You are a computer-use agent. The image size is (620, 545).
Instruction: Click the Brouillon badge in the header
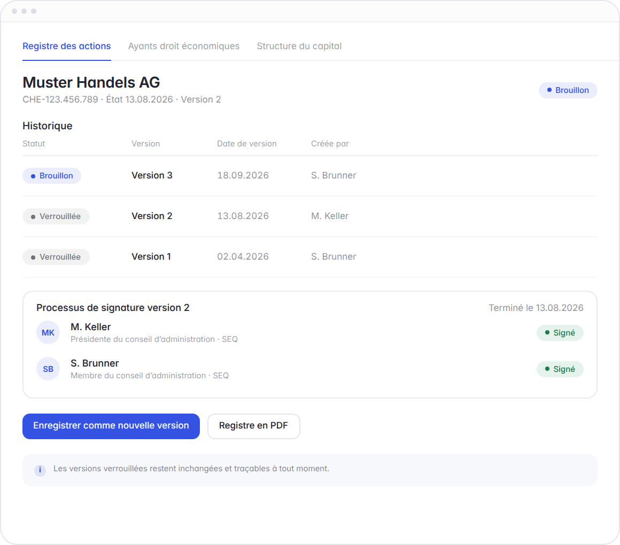[568, 90]
